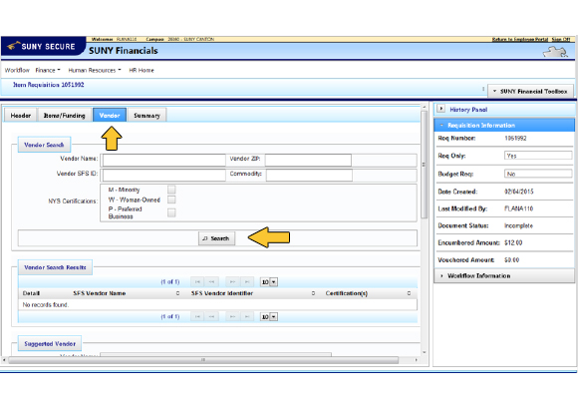This screenshot has width=578, height=409.
Task: Click the horizontal scrollbar at the bottom
Action: 203,360
